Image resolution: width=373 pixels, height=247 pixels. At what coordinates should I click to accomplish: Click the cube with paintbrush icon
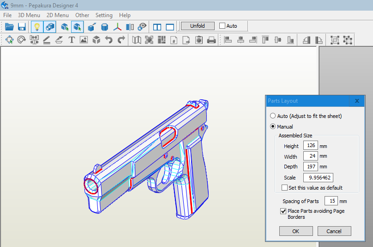pyautogui.click(x=92, y=27)
